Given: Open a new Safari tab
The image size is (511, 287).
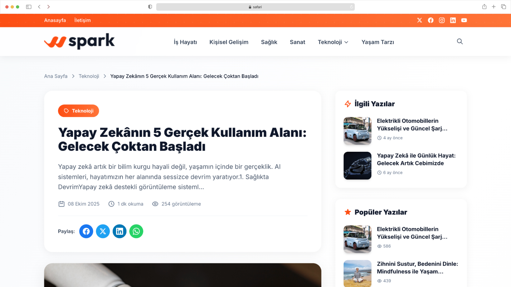Looking at the screenshot, I should pyautogui.click(x=494, y=7).
